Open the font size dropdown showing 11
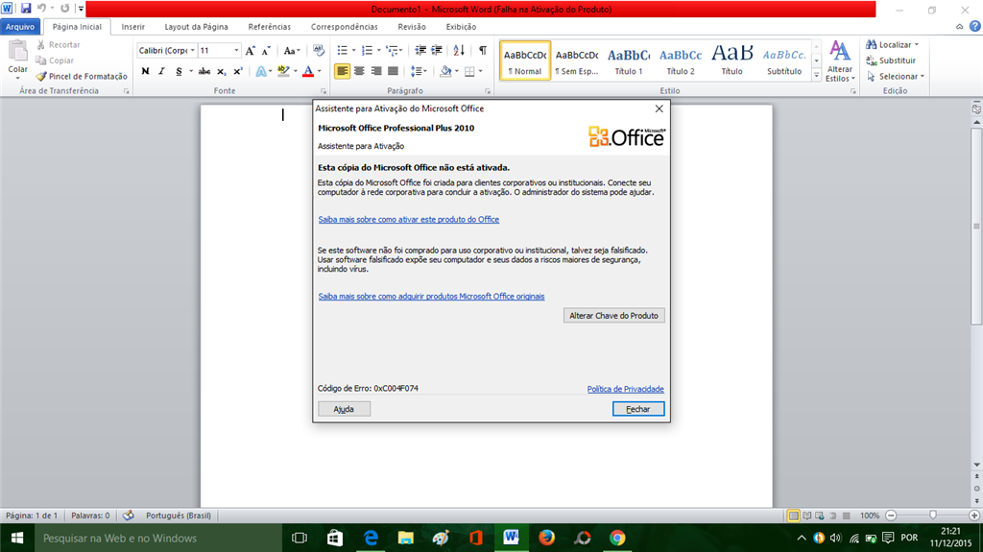The image size is (983, 552). (236, 51)
